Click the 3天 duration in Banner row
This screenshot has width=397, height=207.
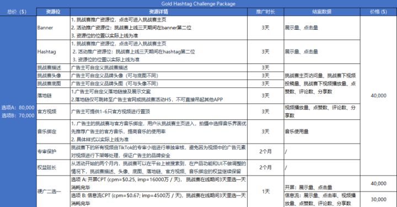click(266, 28)
